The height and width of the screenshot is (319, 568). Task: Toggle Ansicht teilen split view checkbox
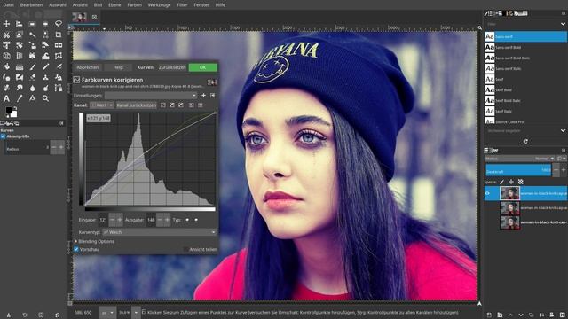coord(186,249)
